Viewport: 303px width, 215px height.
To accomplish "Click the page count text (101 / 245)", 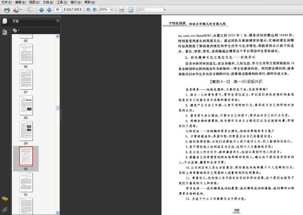I will click(x=72, y=10).
